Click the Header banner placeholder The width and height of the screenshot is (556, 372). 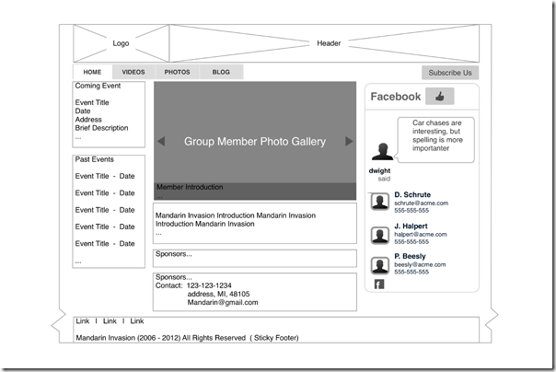click(x=324, y=43)
